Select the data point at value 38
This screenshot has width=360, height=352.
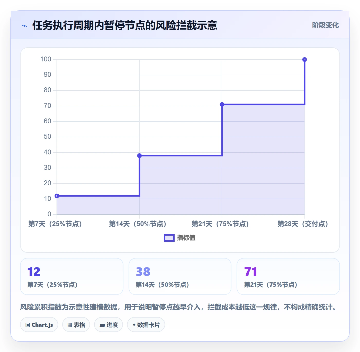pos(139,155)
